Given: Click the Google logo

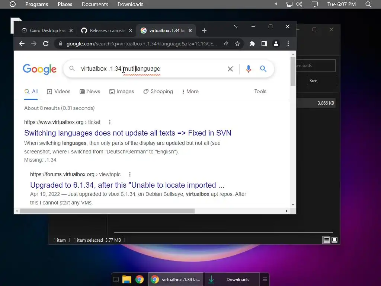Looking at the screenshot, I should 39,69.
